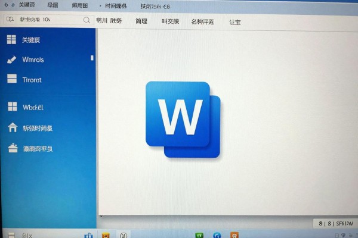
Task: Open the blue store icon on taskbar
Action: [88, 235]
